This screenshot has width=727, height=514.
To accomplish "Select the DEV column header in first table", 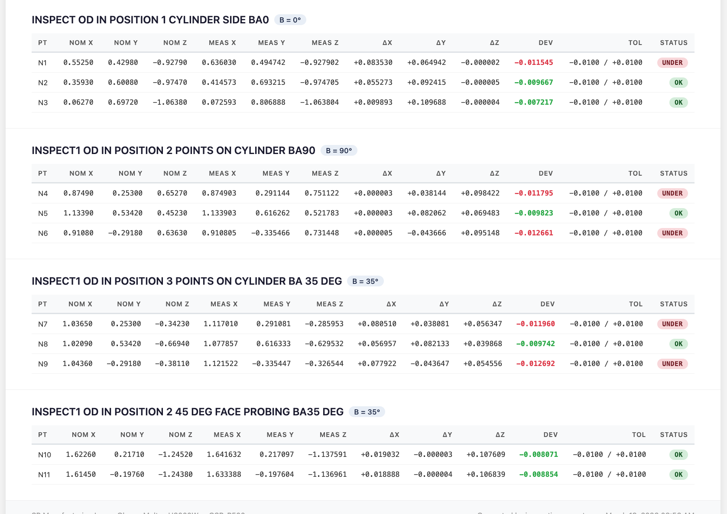I will [545, 43].
